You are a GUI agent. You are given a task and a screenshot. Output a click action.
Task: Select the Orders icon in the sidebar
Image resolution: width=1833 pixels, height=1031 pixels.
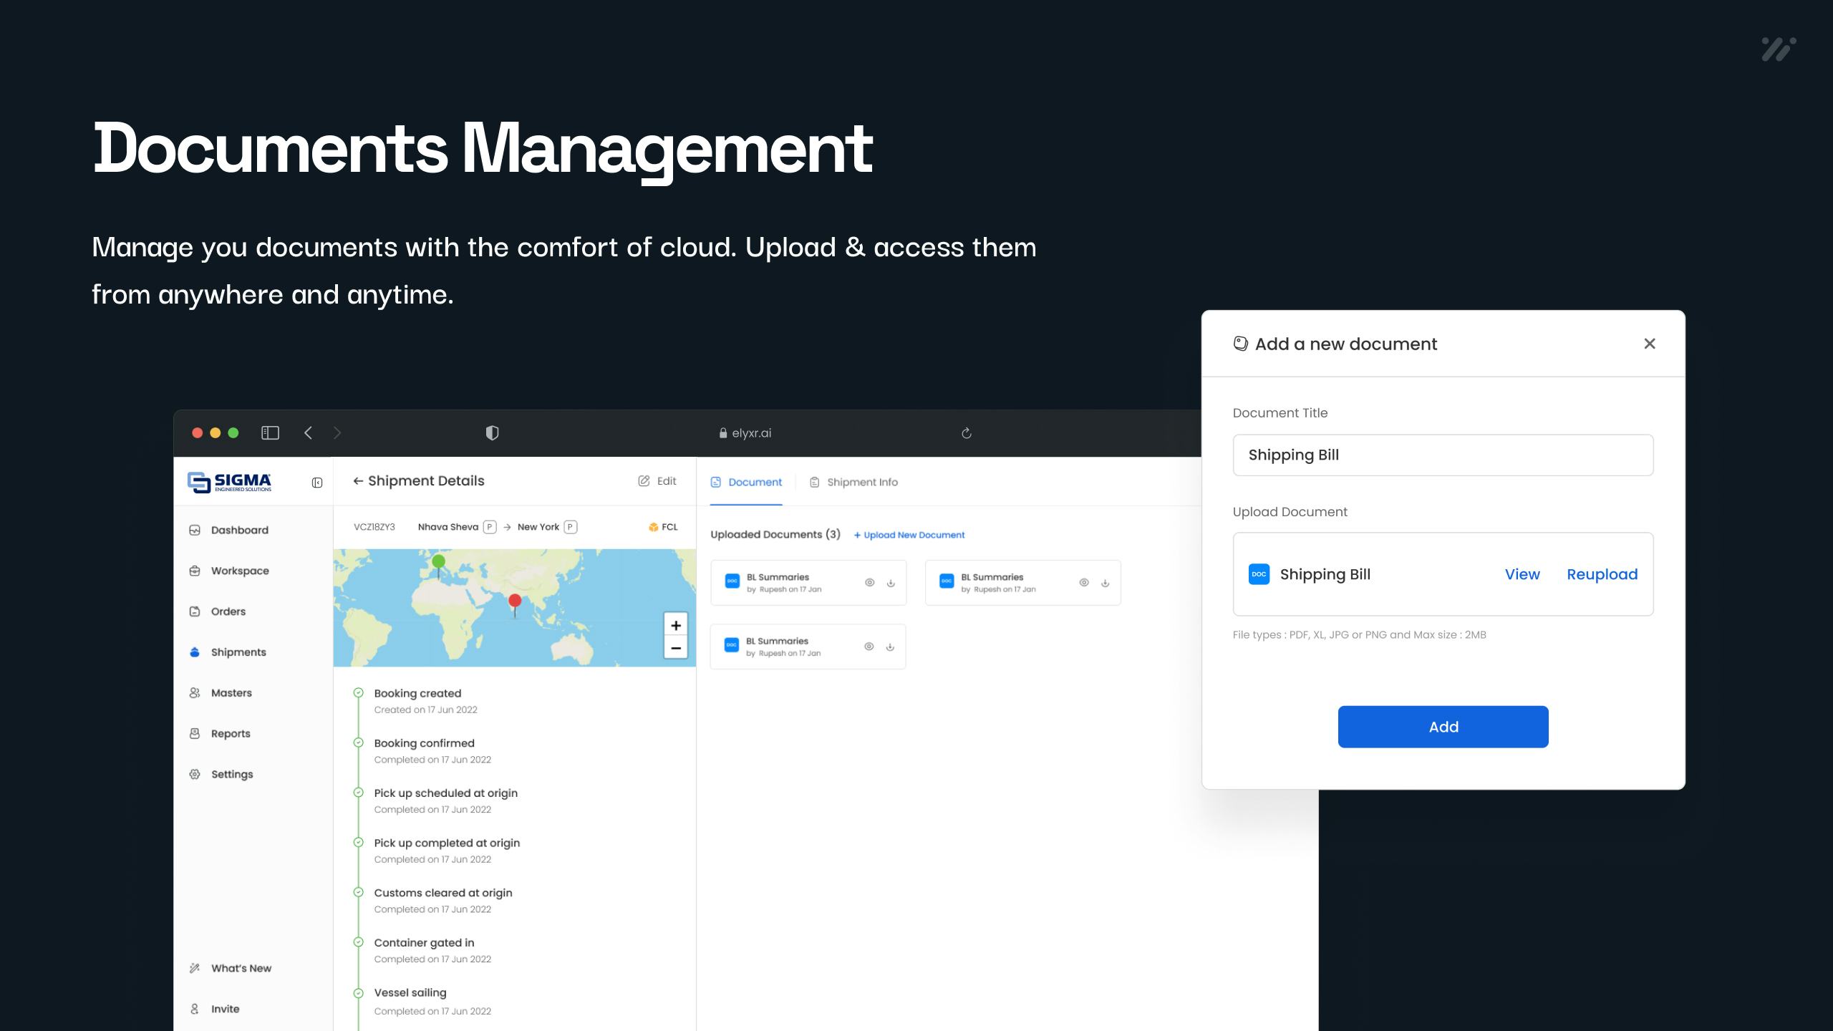tap(195, 611)
